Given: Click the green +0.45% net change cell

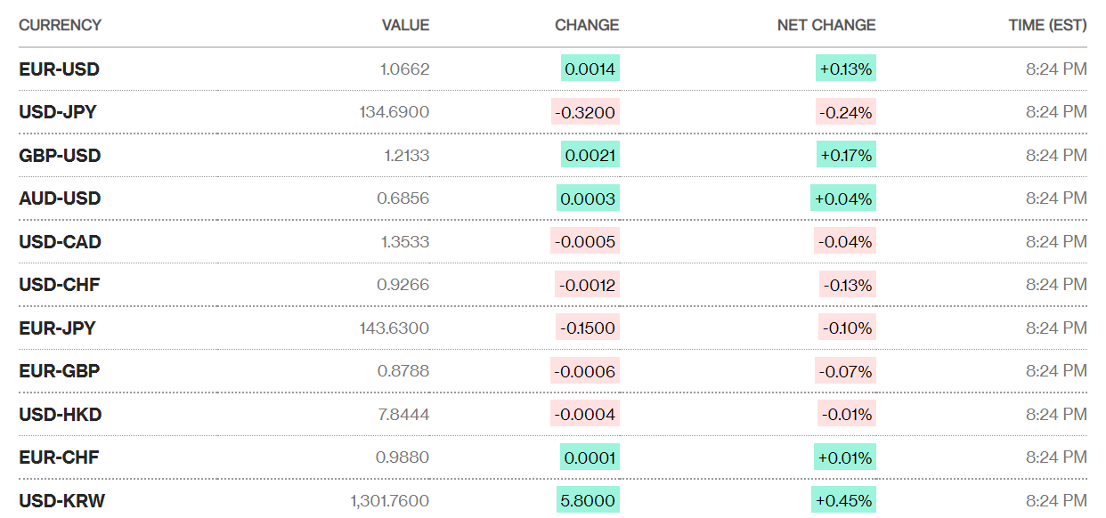Looking at the screenshot, I should tap(843, 500).
